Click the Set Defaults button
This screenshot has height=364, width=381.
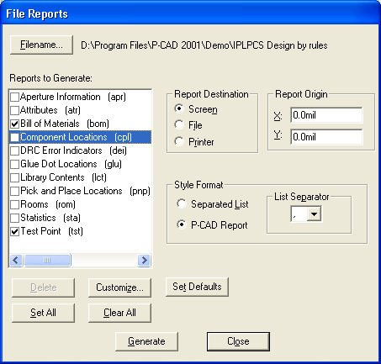tap(197, 287)
